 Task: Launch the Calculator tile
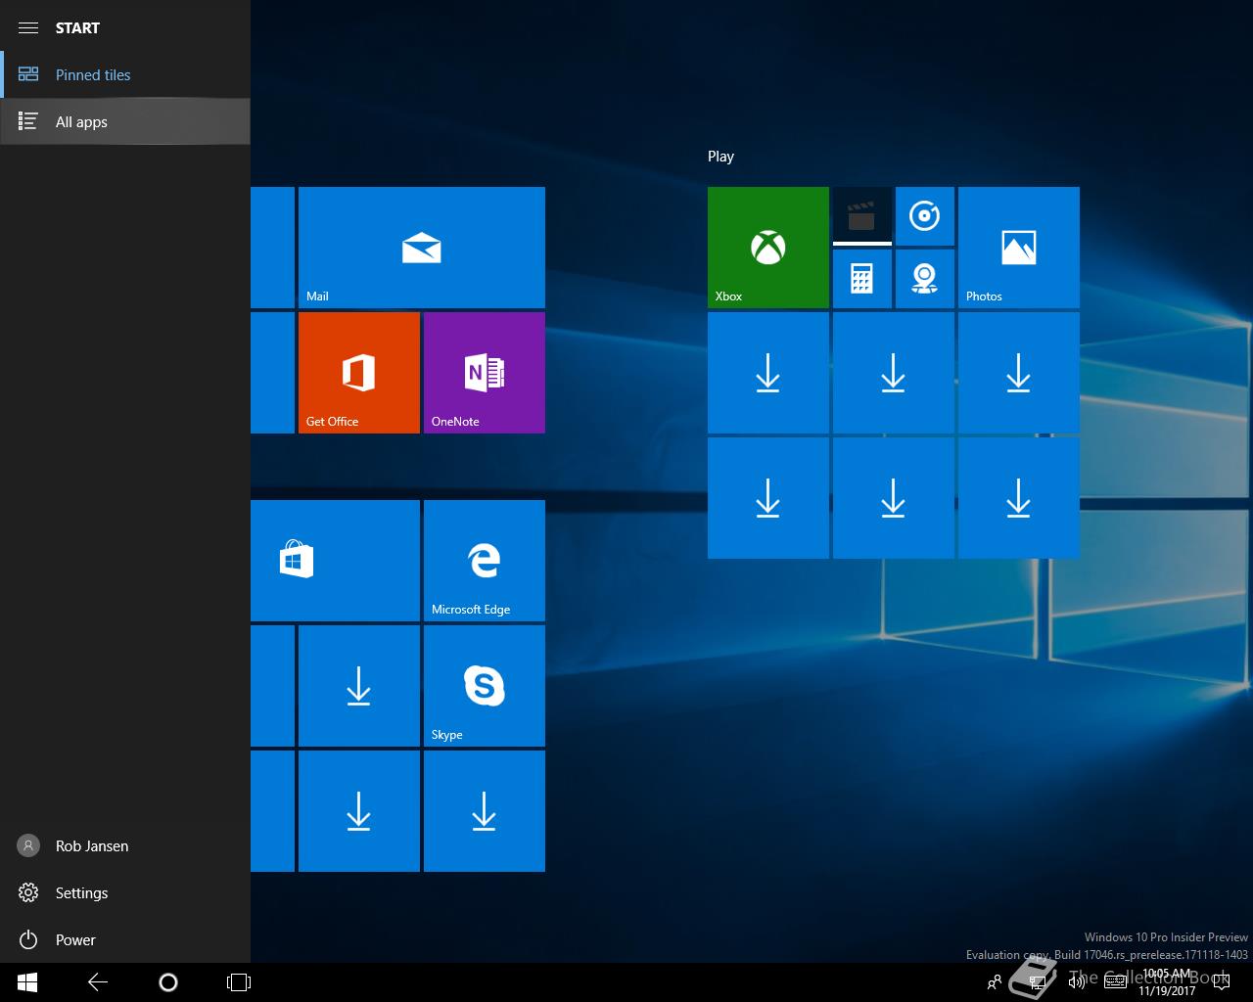click(x=862, y=279)
